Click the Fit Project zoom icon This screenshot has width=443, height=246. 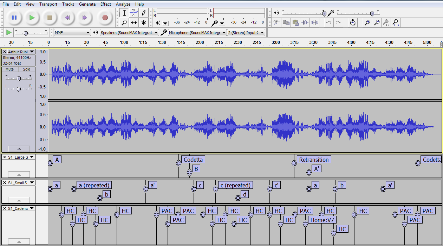(x=396, y=22)
